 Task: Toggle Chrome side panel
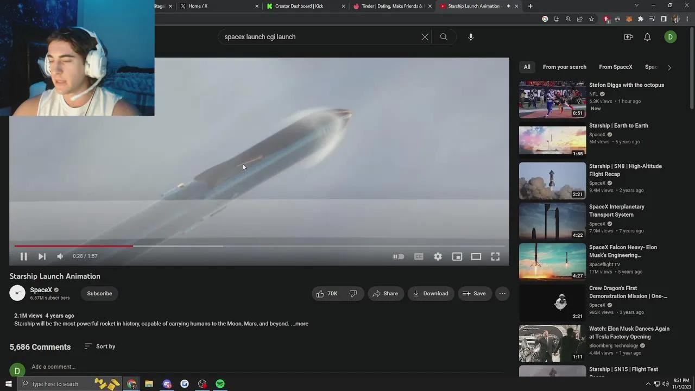pyautogui.click(x=664, y=19)
